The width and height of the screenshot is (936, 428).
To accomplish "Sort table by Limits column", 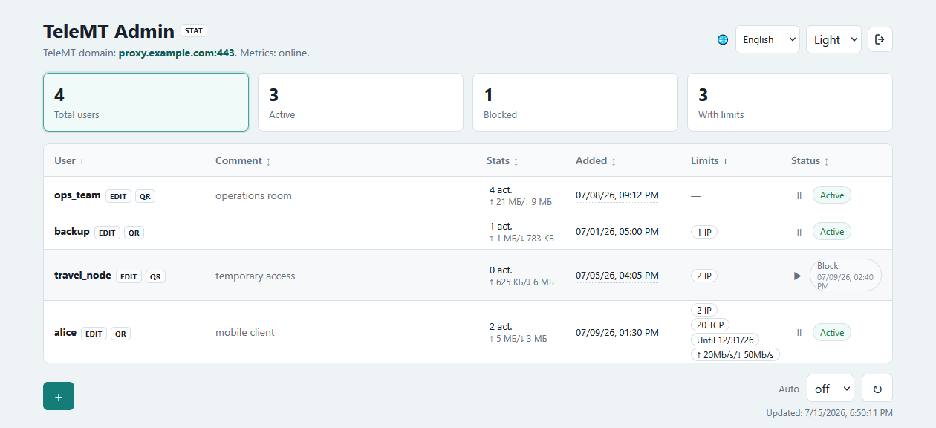I will (x=709, y=160).
